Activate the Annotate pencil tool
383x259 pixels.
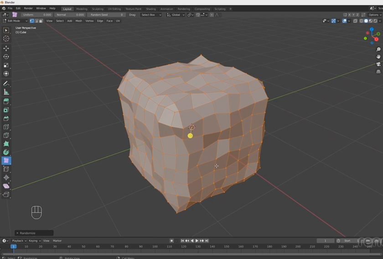point(6,84)
